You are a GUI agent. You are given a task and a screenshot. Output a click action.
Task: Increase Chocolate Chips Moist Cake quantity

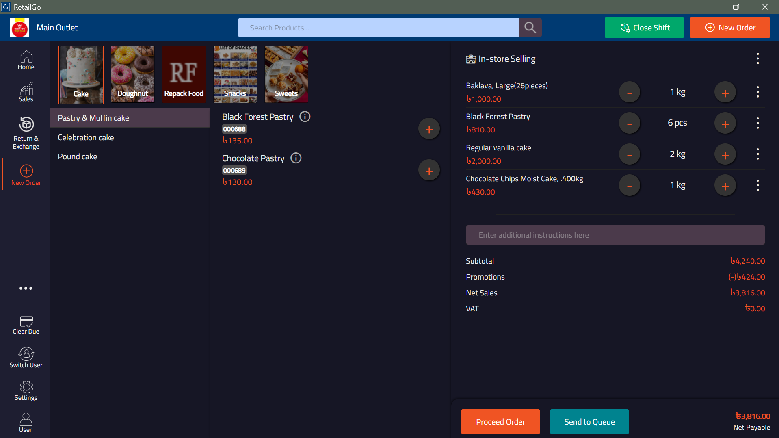pos(725,186)
